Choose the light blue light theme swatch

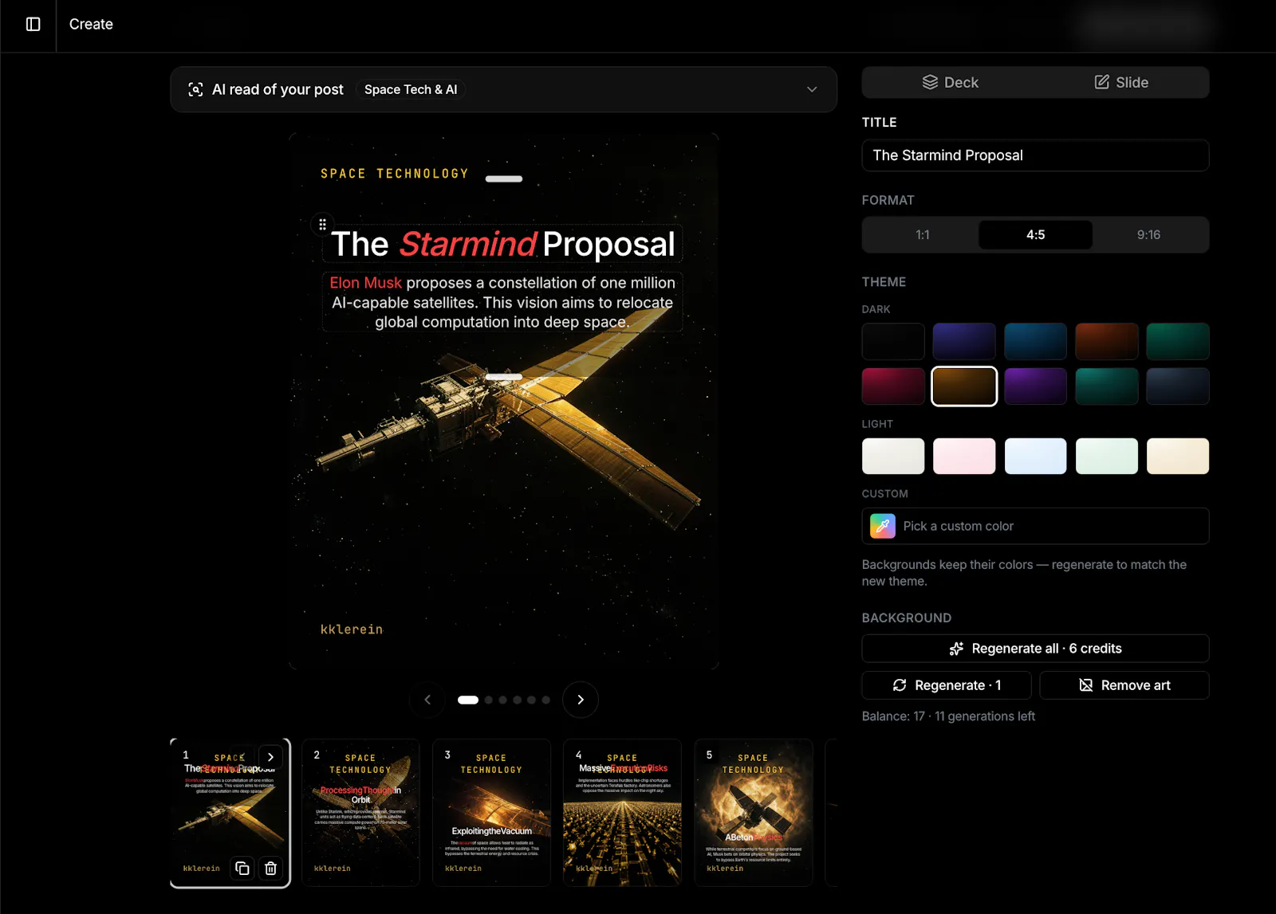click(1035, 456)
